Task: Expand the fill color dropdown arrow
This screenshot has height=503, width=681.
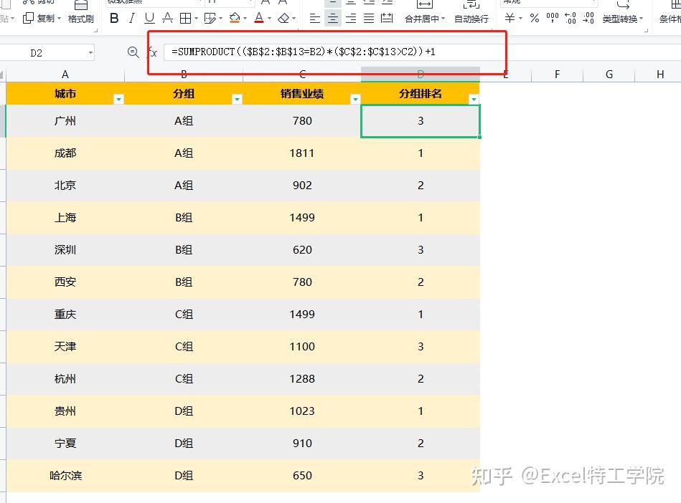Action: pyautogui.click(x=245, y=19)
